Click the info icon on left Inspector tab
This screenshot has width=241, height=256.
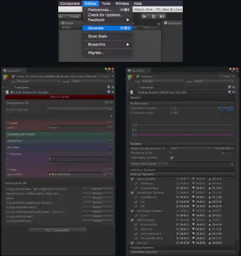click(x=5, y=70)
